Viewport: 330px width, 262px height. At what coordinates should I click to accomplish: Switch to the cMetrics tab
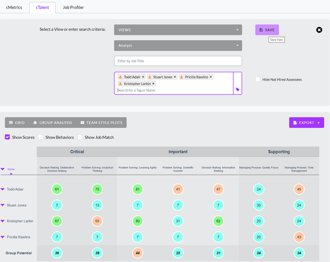coord(14,7)
